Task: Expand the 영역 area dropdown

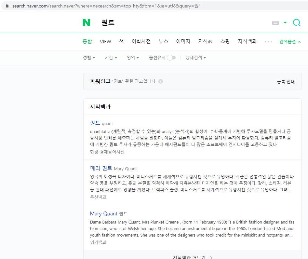Action: [x=133, y=58]
